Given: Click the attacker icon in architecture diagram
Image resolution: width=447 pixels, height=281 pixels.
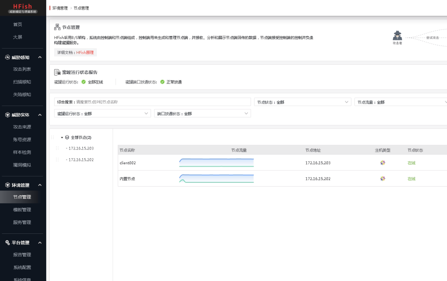Looking at the screenshot, I should coord(397,36).
